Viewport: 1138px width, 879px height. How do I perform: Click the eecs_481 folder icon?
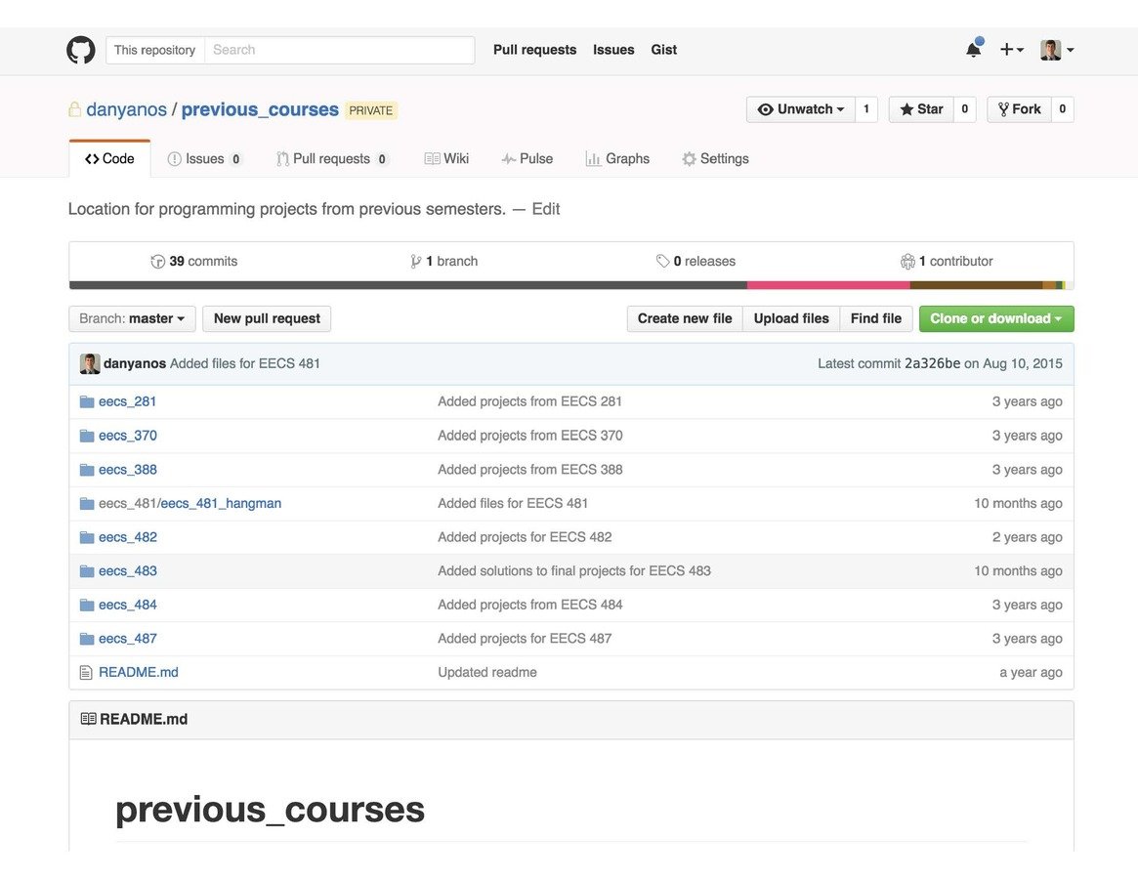tap(87, 503)
